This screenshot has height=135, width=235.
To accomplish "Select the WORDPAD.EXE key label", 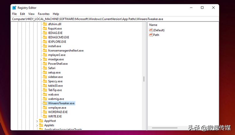I will point(58,112).
